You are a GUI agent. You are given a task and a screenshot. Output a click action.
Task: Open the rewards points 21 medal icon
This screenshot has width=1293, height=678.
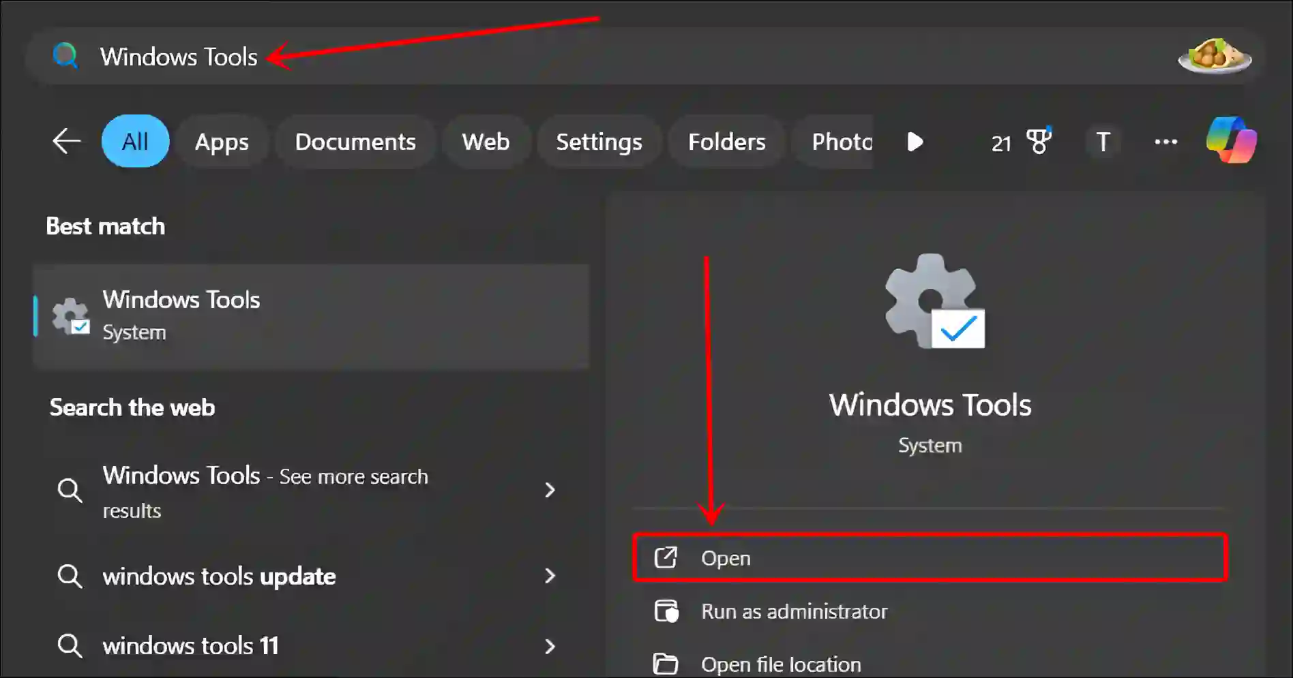tap(1021, 142)
